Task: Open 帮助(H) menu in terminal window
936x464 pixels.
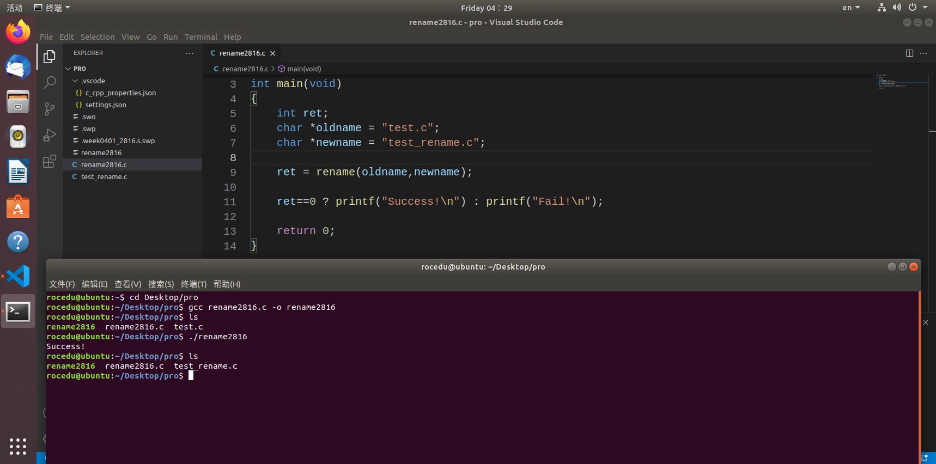Action: (227, 284)
